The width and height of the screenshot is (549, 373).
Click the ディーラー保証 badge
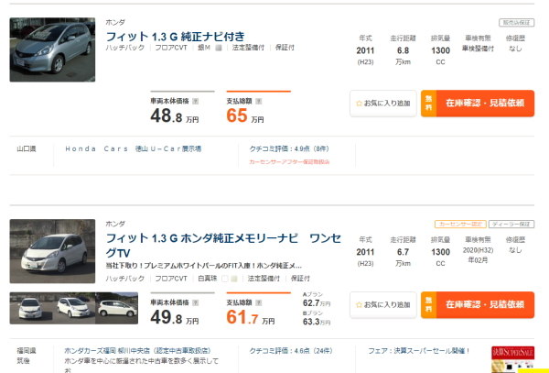tap(511, 224)
